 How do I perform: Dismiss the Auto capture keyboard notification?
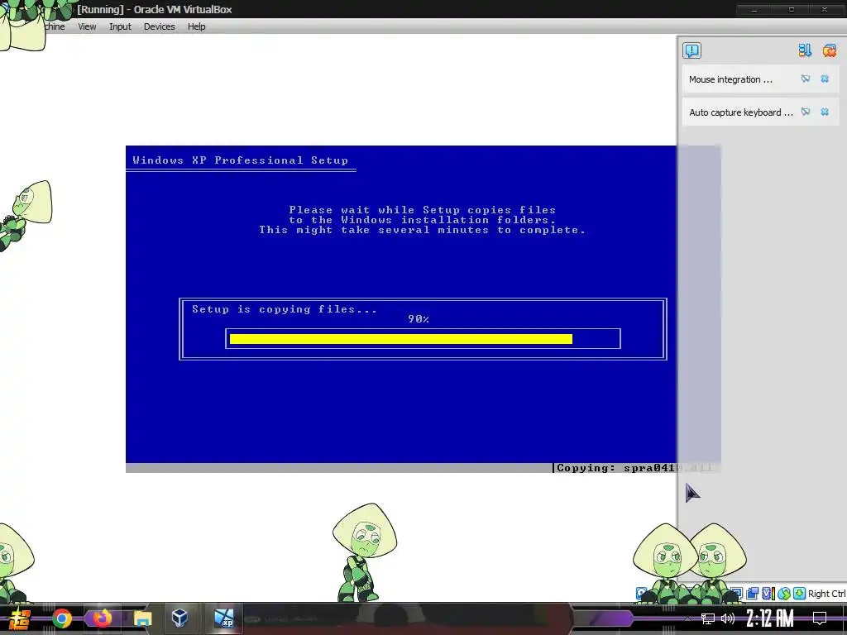pos(825,112)
